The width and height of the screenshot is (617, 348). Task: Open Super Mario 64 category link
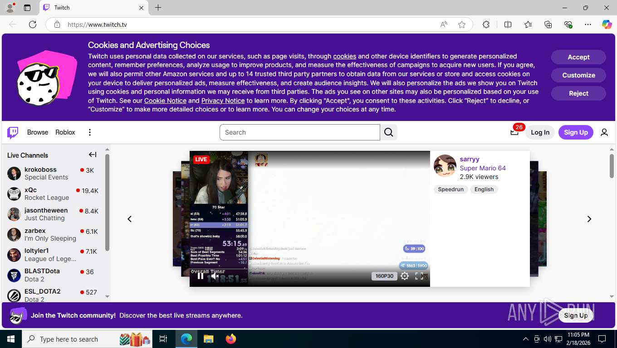[483, 168]
